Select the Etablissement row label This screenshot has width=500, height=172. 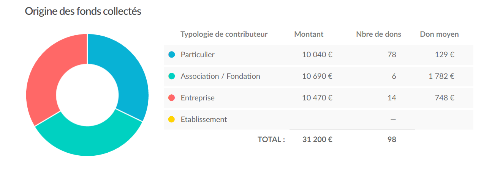pos(204,120)
